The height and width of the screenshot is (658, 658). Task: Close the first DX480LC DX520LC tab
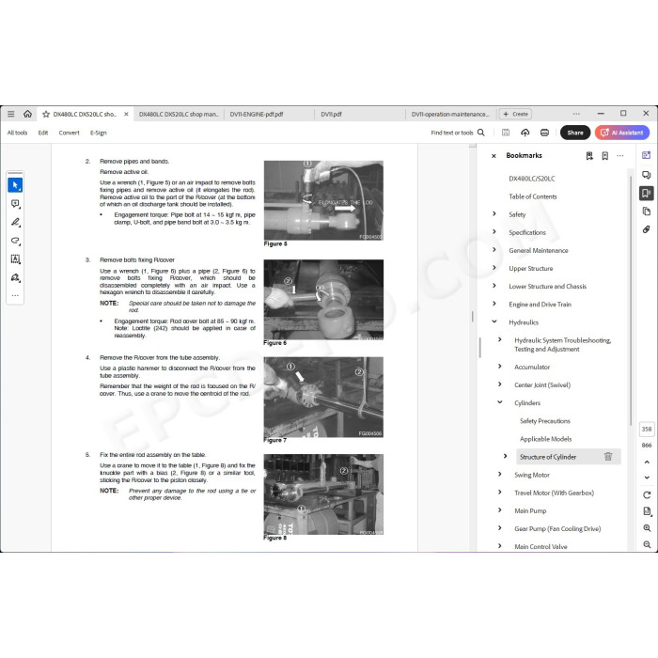click(x=126, y=114)
